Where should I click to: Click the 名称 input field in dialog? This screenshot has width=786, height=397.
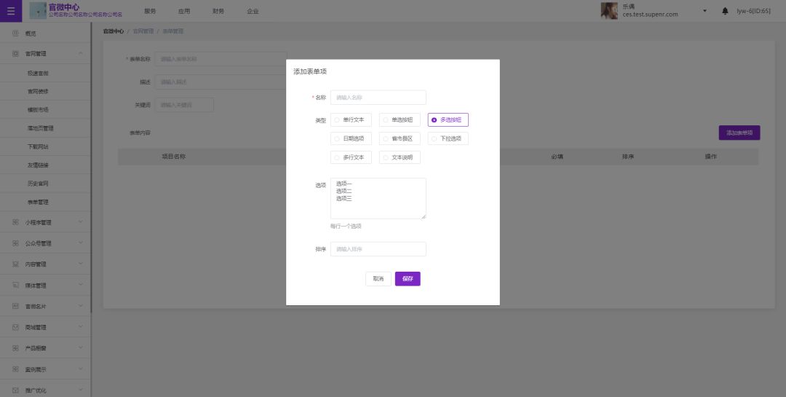(378, 98)
